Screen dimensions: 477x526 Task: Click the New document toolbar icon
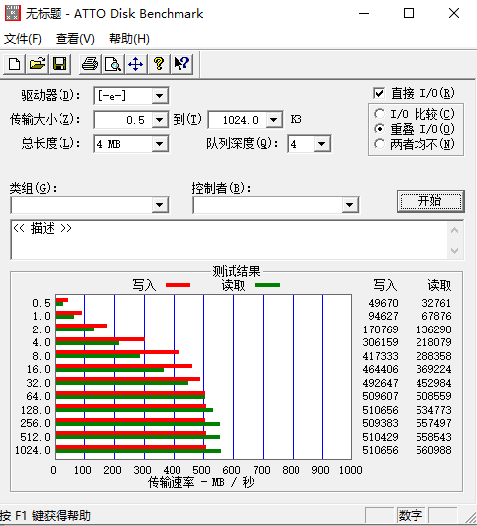click(x=14, y=64)
